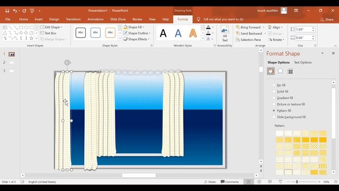Click the Redo icon

click(x=24, y=11)
